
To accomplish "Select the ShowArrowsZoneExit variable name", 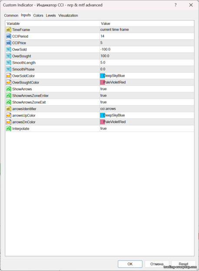I will click(x=29, y=102).
